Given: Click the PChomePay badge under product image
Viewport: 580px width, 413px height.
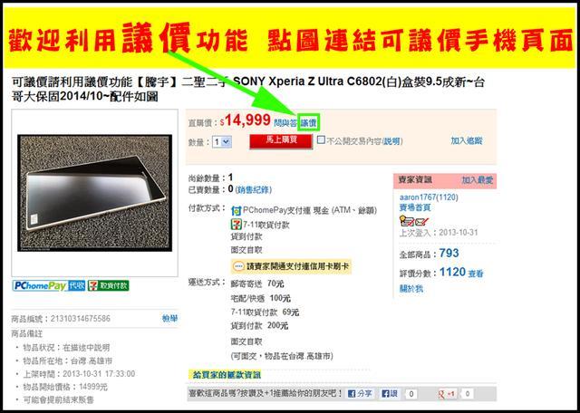Looking at the screenshot, I should coord(49,285).
